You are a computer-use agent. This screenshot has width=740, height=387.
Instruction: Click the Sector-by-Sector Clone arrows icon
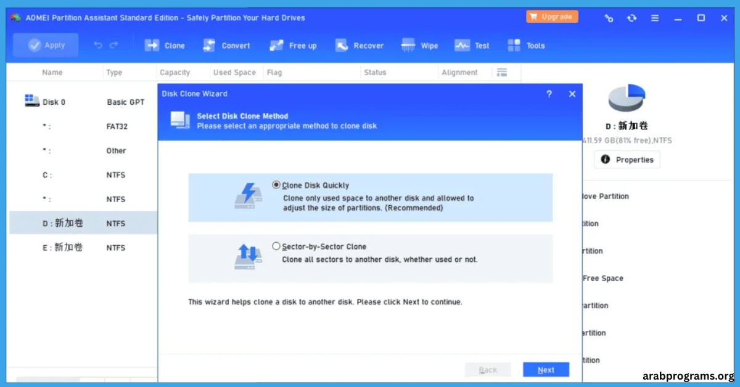pos(249,256)
